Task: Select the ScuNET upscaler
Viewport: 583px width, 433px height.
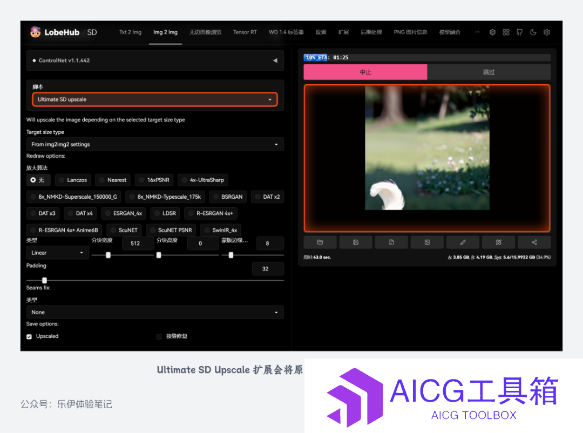Action: 124,230
